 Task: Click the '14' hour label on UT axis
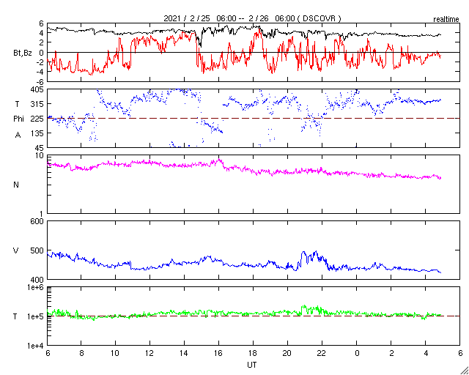(184, 352)
